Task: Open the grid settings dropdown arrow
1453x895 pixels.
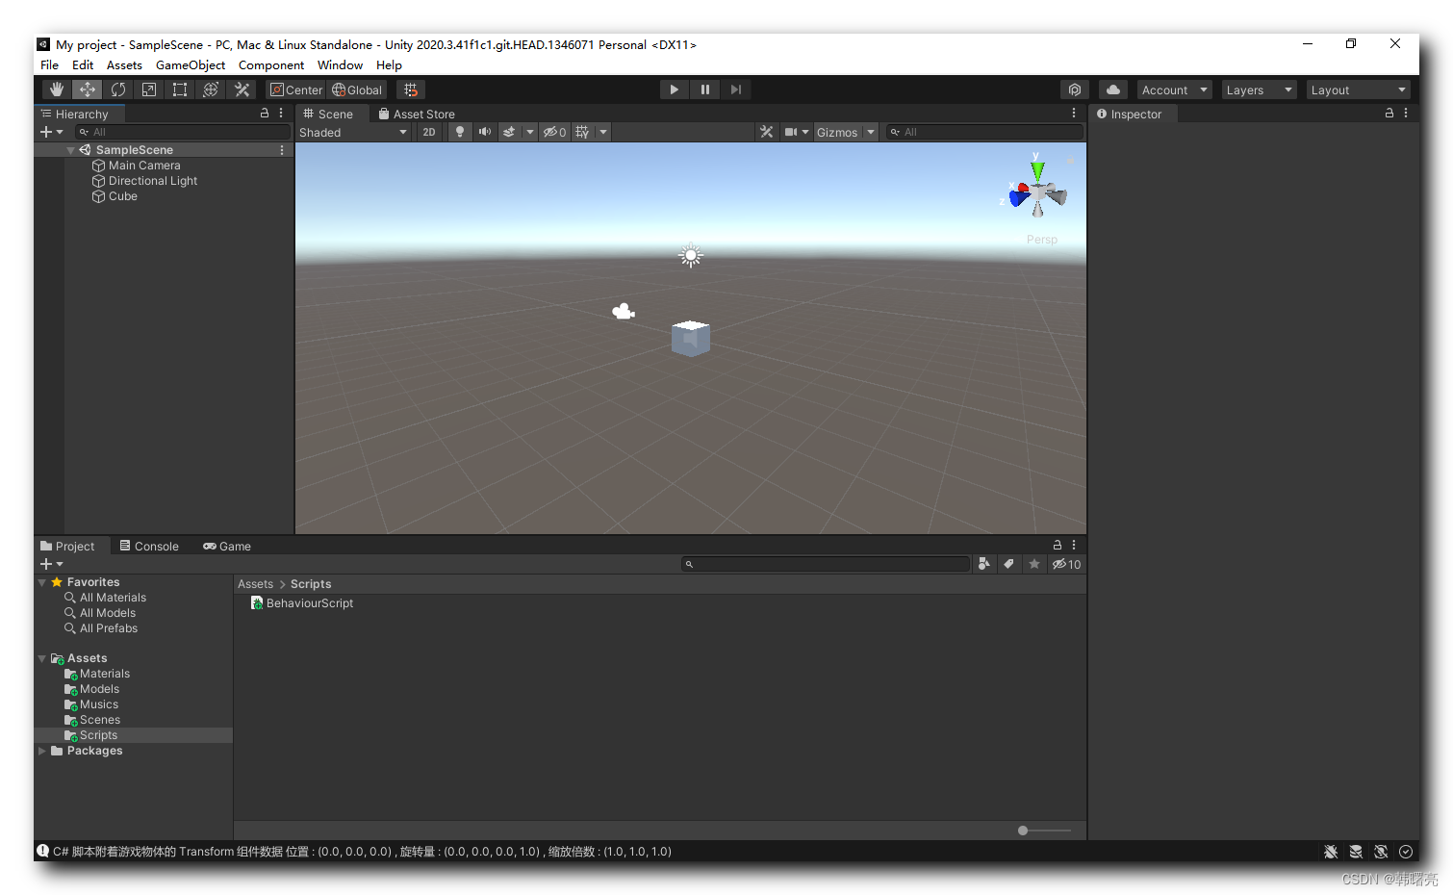Action: tap(603, 132)
